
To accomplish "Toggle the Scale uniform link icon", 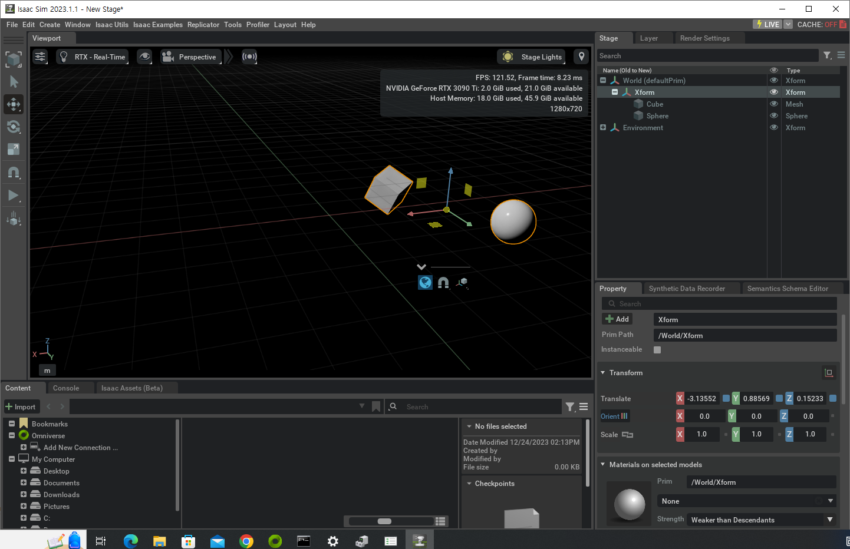I will click(628, 435).
